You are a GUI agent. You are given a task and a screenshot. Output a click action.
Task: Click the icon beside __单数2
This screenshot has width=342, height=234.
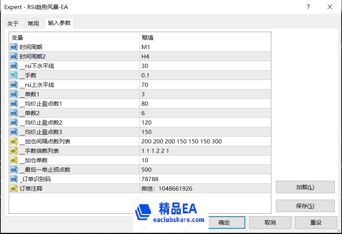tap(14, 113)
